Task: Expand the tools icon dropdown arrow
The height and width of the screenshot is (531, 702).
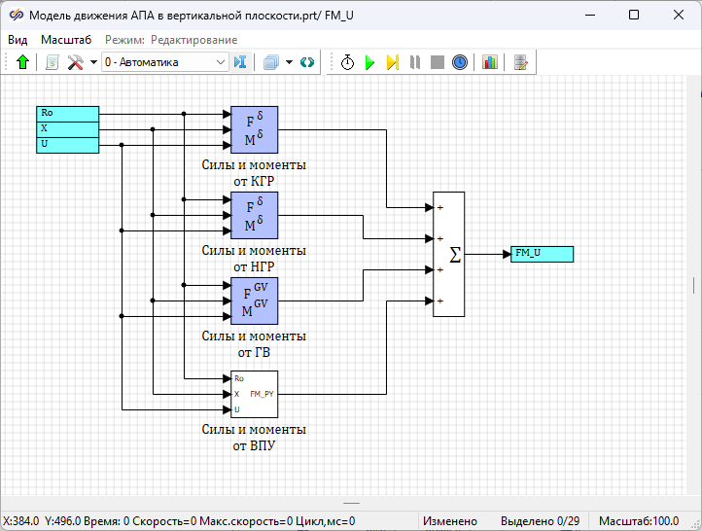Action: [93, 62]
